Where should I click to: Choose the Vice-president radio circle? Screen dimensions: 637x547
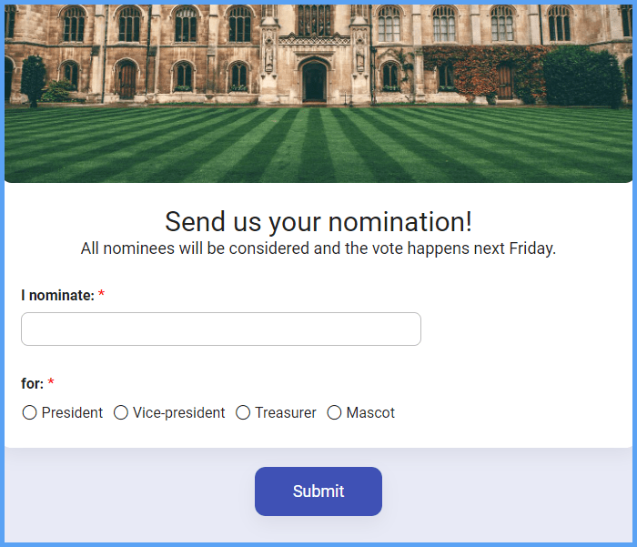121,413
